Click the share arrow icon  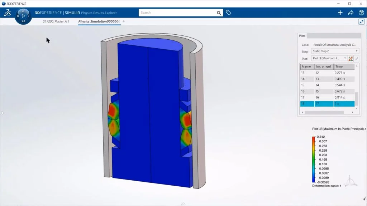click(x=351, y=13)
